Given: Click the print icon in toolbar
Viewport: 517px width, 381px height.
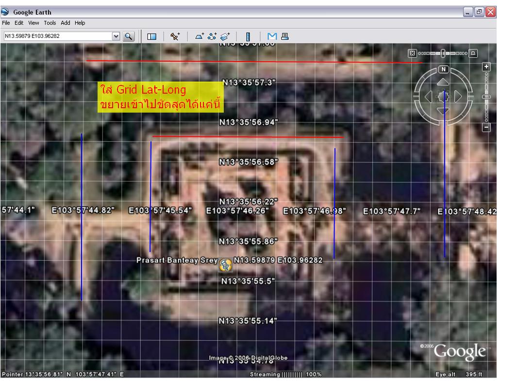Looking at the screenshot, I should coord(285,36).
